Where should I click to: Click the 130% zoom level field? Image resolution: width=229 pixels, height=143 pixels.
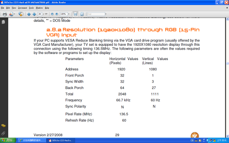point(64,14)
